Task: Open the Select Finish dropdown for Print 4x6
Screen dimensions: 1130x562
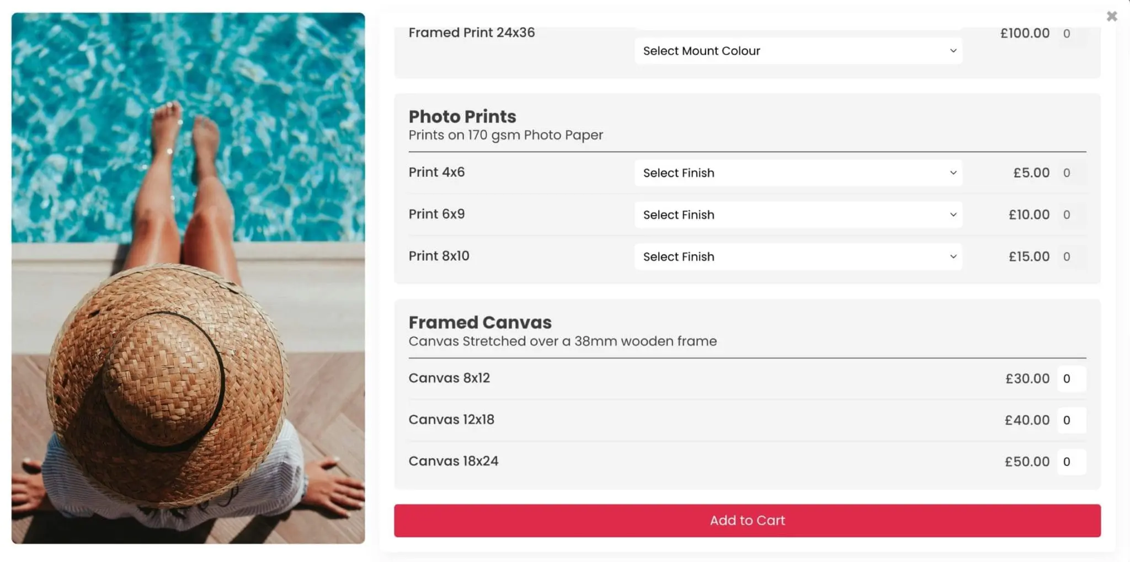Action: (x=798, y=173)
